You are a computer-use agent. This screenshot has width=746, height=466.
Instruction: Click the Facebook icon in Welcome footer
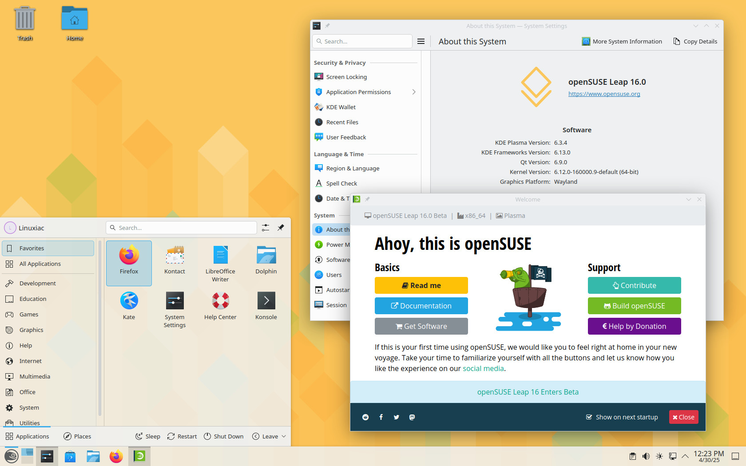click(381, 417)
